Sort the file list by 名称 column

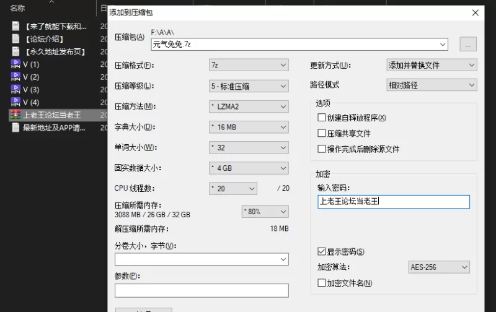(x=17, y=8)
